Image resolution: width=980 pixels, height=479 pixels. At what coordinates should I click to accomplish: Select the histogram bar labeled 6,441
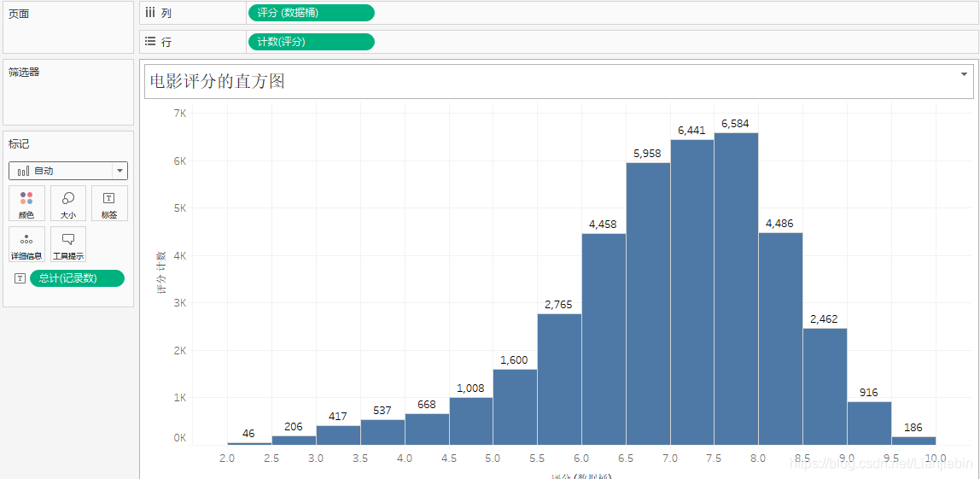691,293
